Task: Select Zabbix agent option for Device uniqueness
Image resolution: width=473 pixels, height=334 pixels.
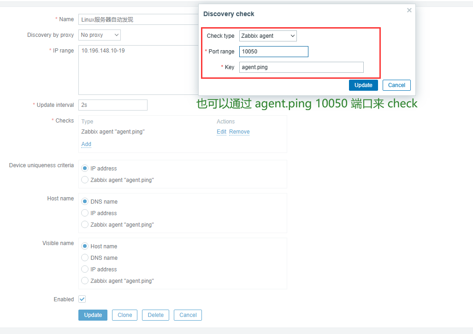Action: click(x=85, y=180)
